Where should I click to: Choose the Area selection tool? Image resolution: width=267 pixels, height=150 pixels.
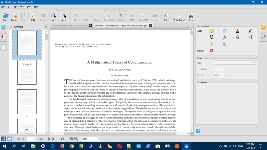click(x=64, y=17)
